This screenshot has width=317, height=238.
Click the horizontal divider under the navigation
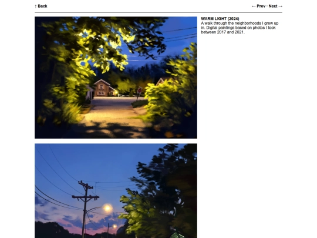(158, 12)
